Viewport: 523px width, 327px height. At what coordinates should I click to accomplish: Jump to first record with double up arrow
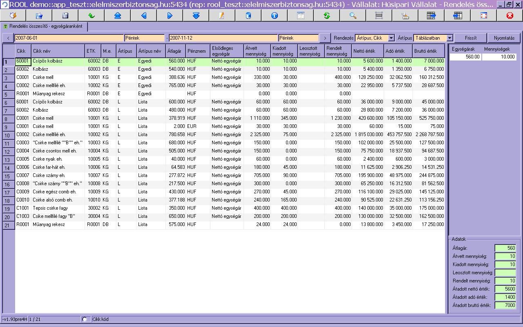tap(118, 16)
